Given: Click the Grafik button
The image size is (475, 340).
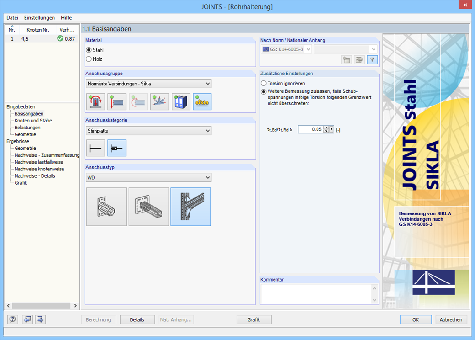Looking at the screenshot, I should (x=254, y=319).
